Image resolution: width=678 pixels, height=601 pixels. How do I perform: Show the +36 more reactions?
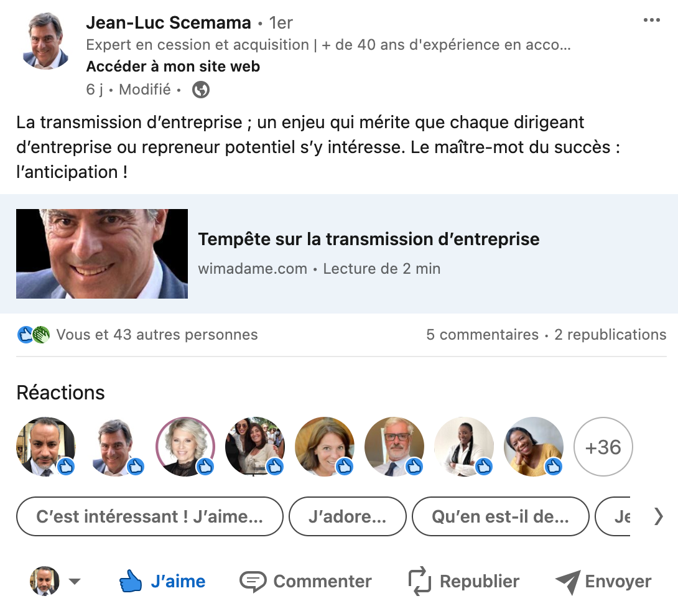coord(603,447)
